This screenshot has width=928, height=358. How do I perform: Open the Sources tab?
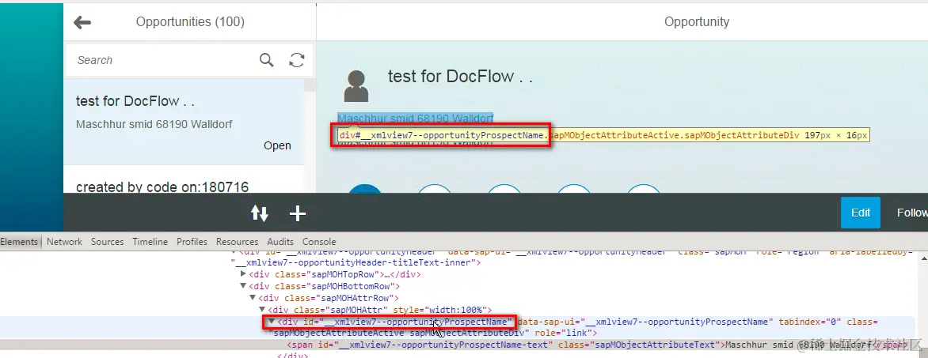(107, 242)
